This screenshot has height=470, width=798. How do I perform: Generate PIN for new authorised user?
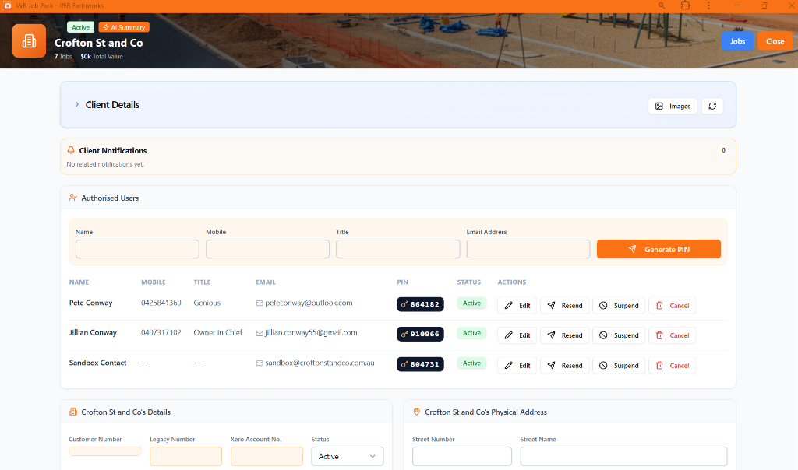pos(659,249)
